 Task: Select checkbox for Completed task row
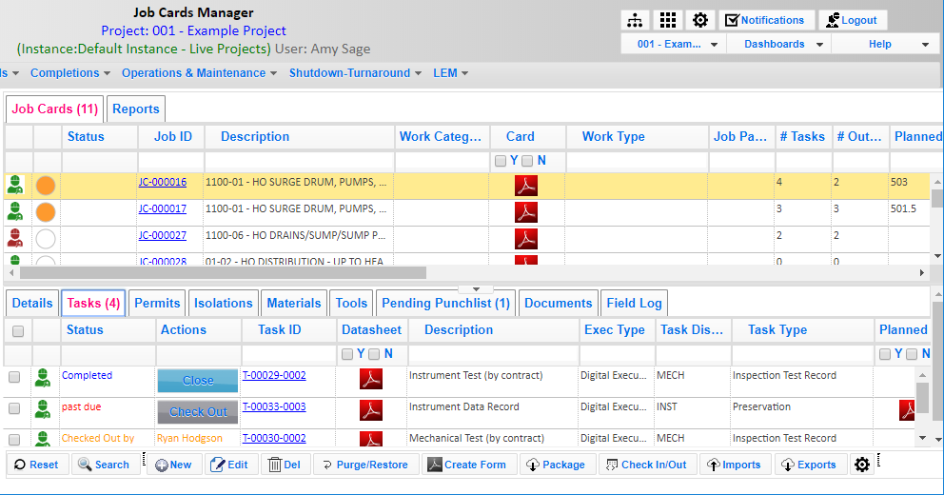pos(14,377)
